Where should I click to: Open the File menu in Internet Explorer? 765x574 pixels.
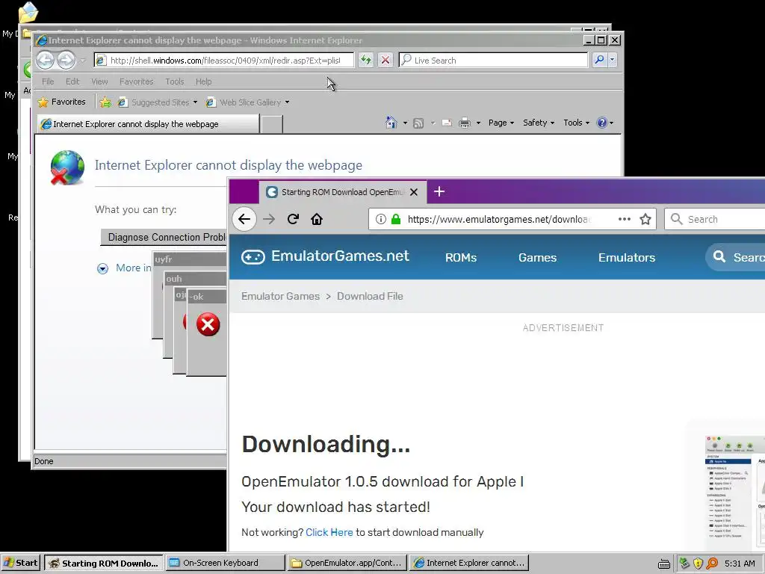click(48, 81)
